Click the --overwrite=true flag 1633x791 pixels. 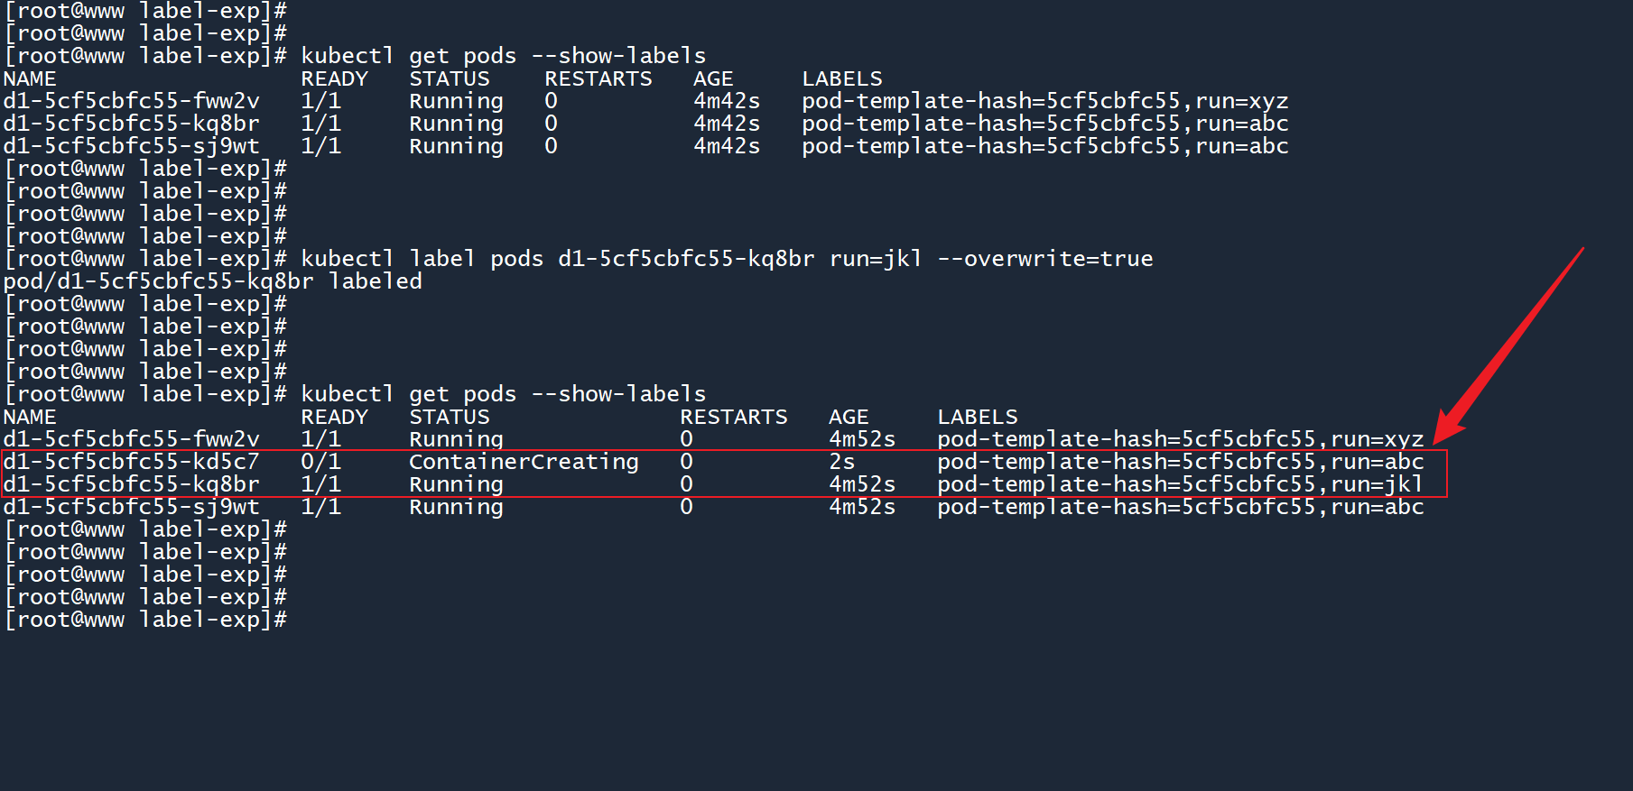(x=1044, y=259)
